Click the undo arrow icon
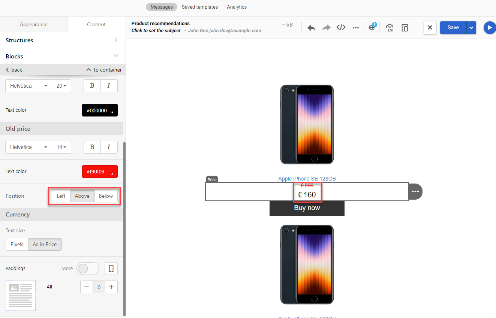Viewport: 496px width, 318px height. pos(311,28)
